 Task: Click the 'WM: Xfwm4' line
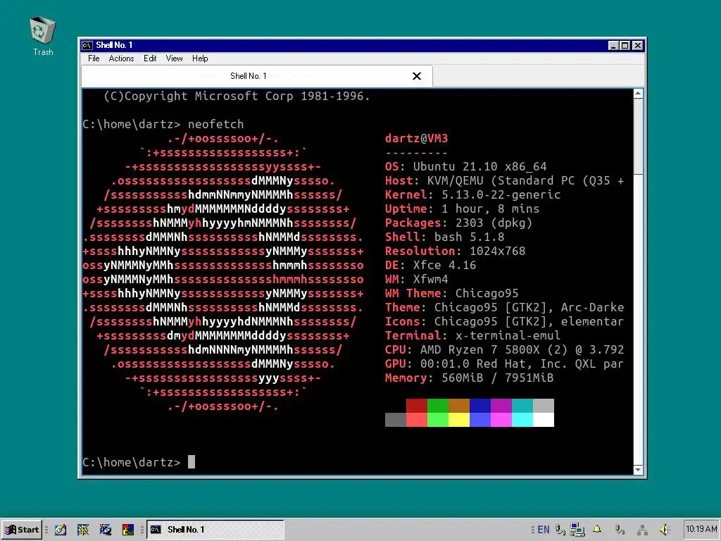pyautogui.click(x=417, y=279)
